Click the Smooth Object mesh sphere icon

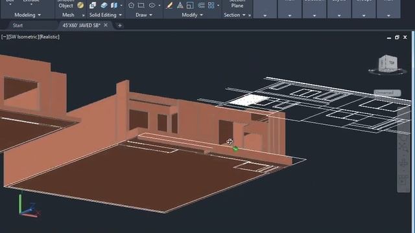(80, 5)
